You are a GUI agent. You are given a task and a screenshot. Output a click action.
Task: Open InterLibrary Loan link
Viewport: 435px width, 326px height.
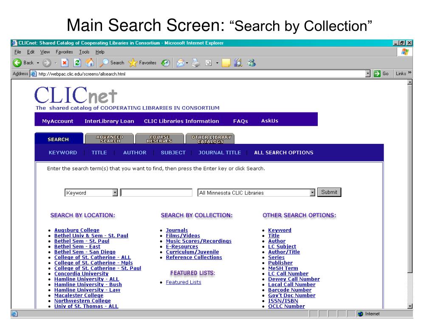[109, 121]
